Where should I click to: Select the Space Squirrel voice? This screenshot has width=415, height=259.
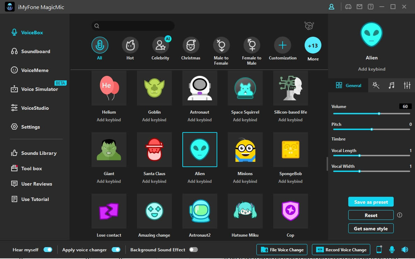(245, 88)
